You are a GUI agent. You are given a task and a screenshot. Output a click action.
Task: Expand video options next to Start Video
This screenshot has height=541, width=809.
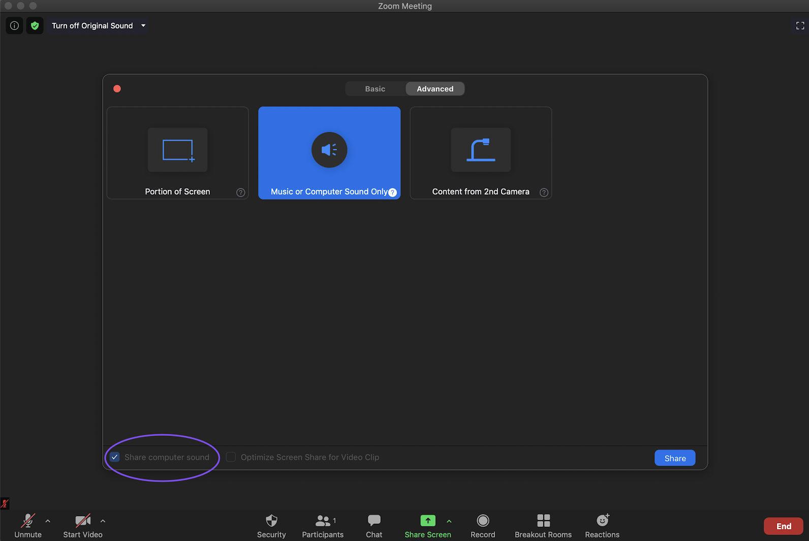click(103, 521)
